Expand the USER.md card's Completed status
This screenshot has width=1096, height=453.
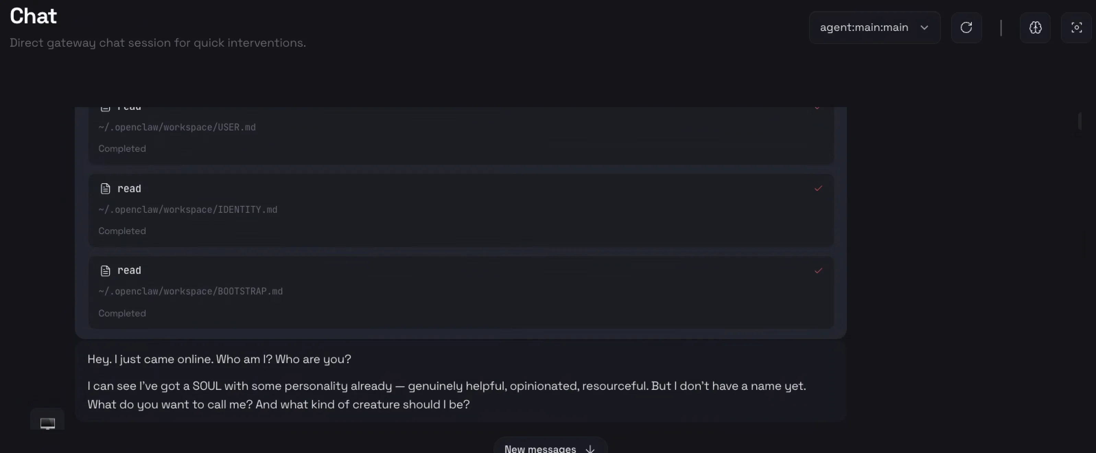(x=122, y=149)
